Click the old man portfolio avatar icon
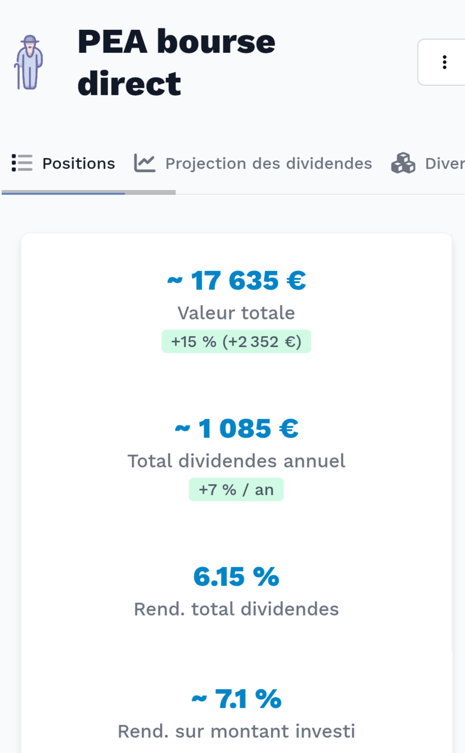Image resolution: width=465 pixels, height=753 pixels. coord(29,62)
